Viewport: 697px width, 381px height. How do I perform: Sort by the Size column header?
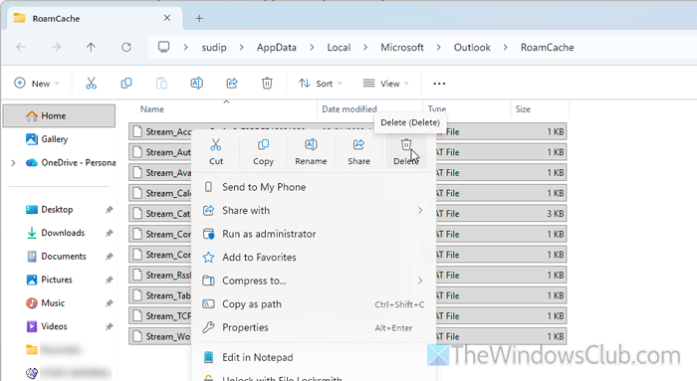click(x=523, y=109)
